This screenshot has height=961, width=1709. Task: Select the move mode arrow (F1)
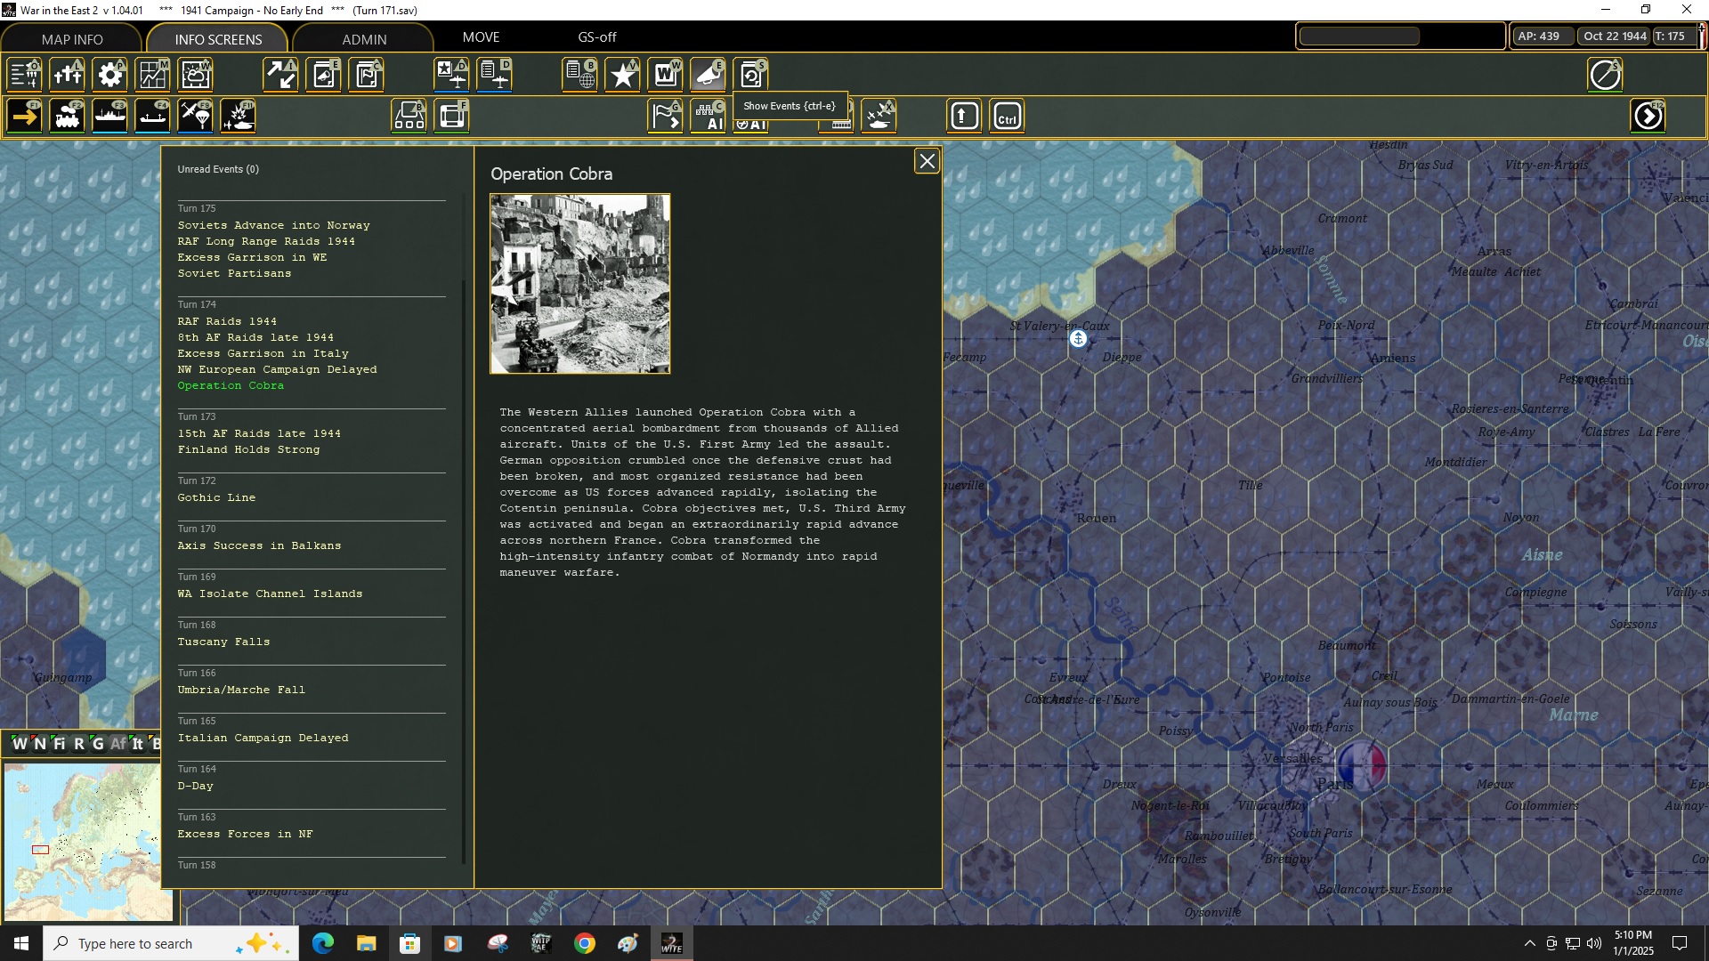coord(25,116)
